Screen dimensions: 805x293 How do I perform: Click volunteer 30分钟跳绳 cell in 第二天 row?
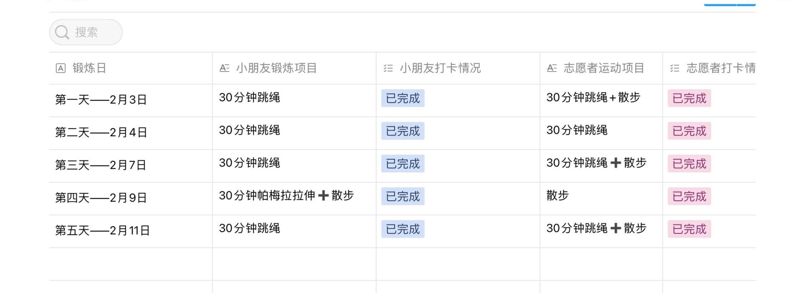(577, 130)
